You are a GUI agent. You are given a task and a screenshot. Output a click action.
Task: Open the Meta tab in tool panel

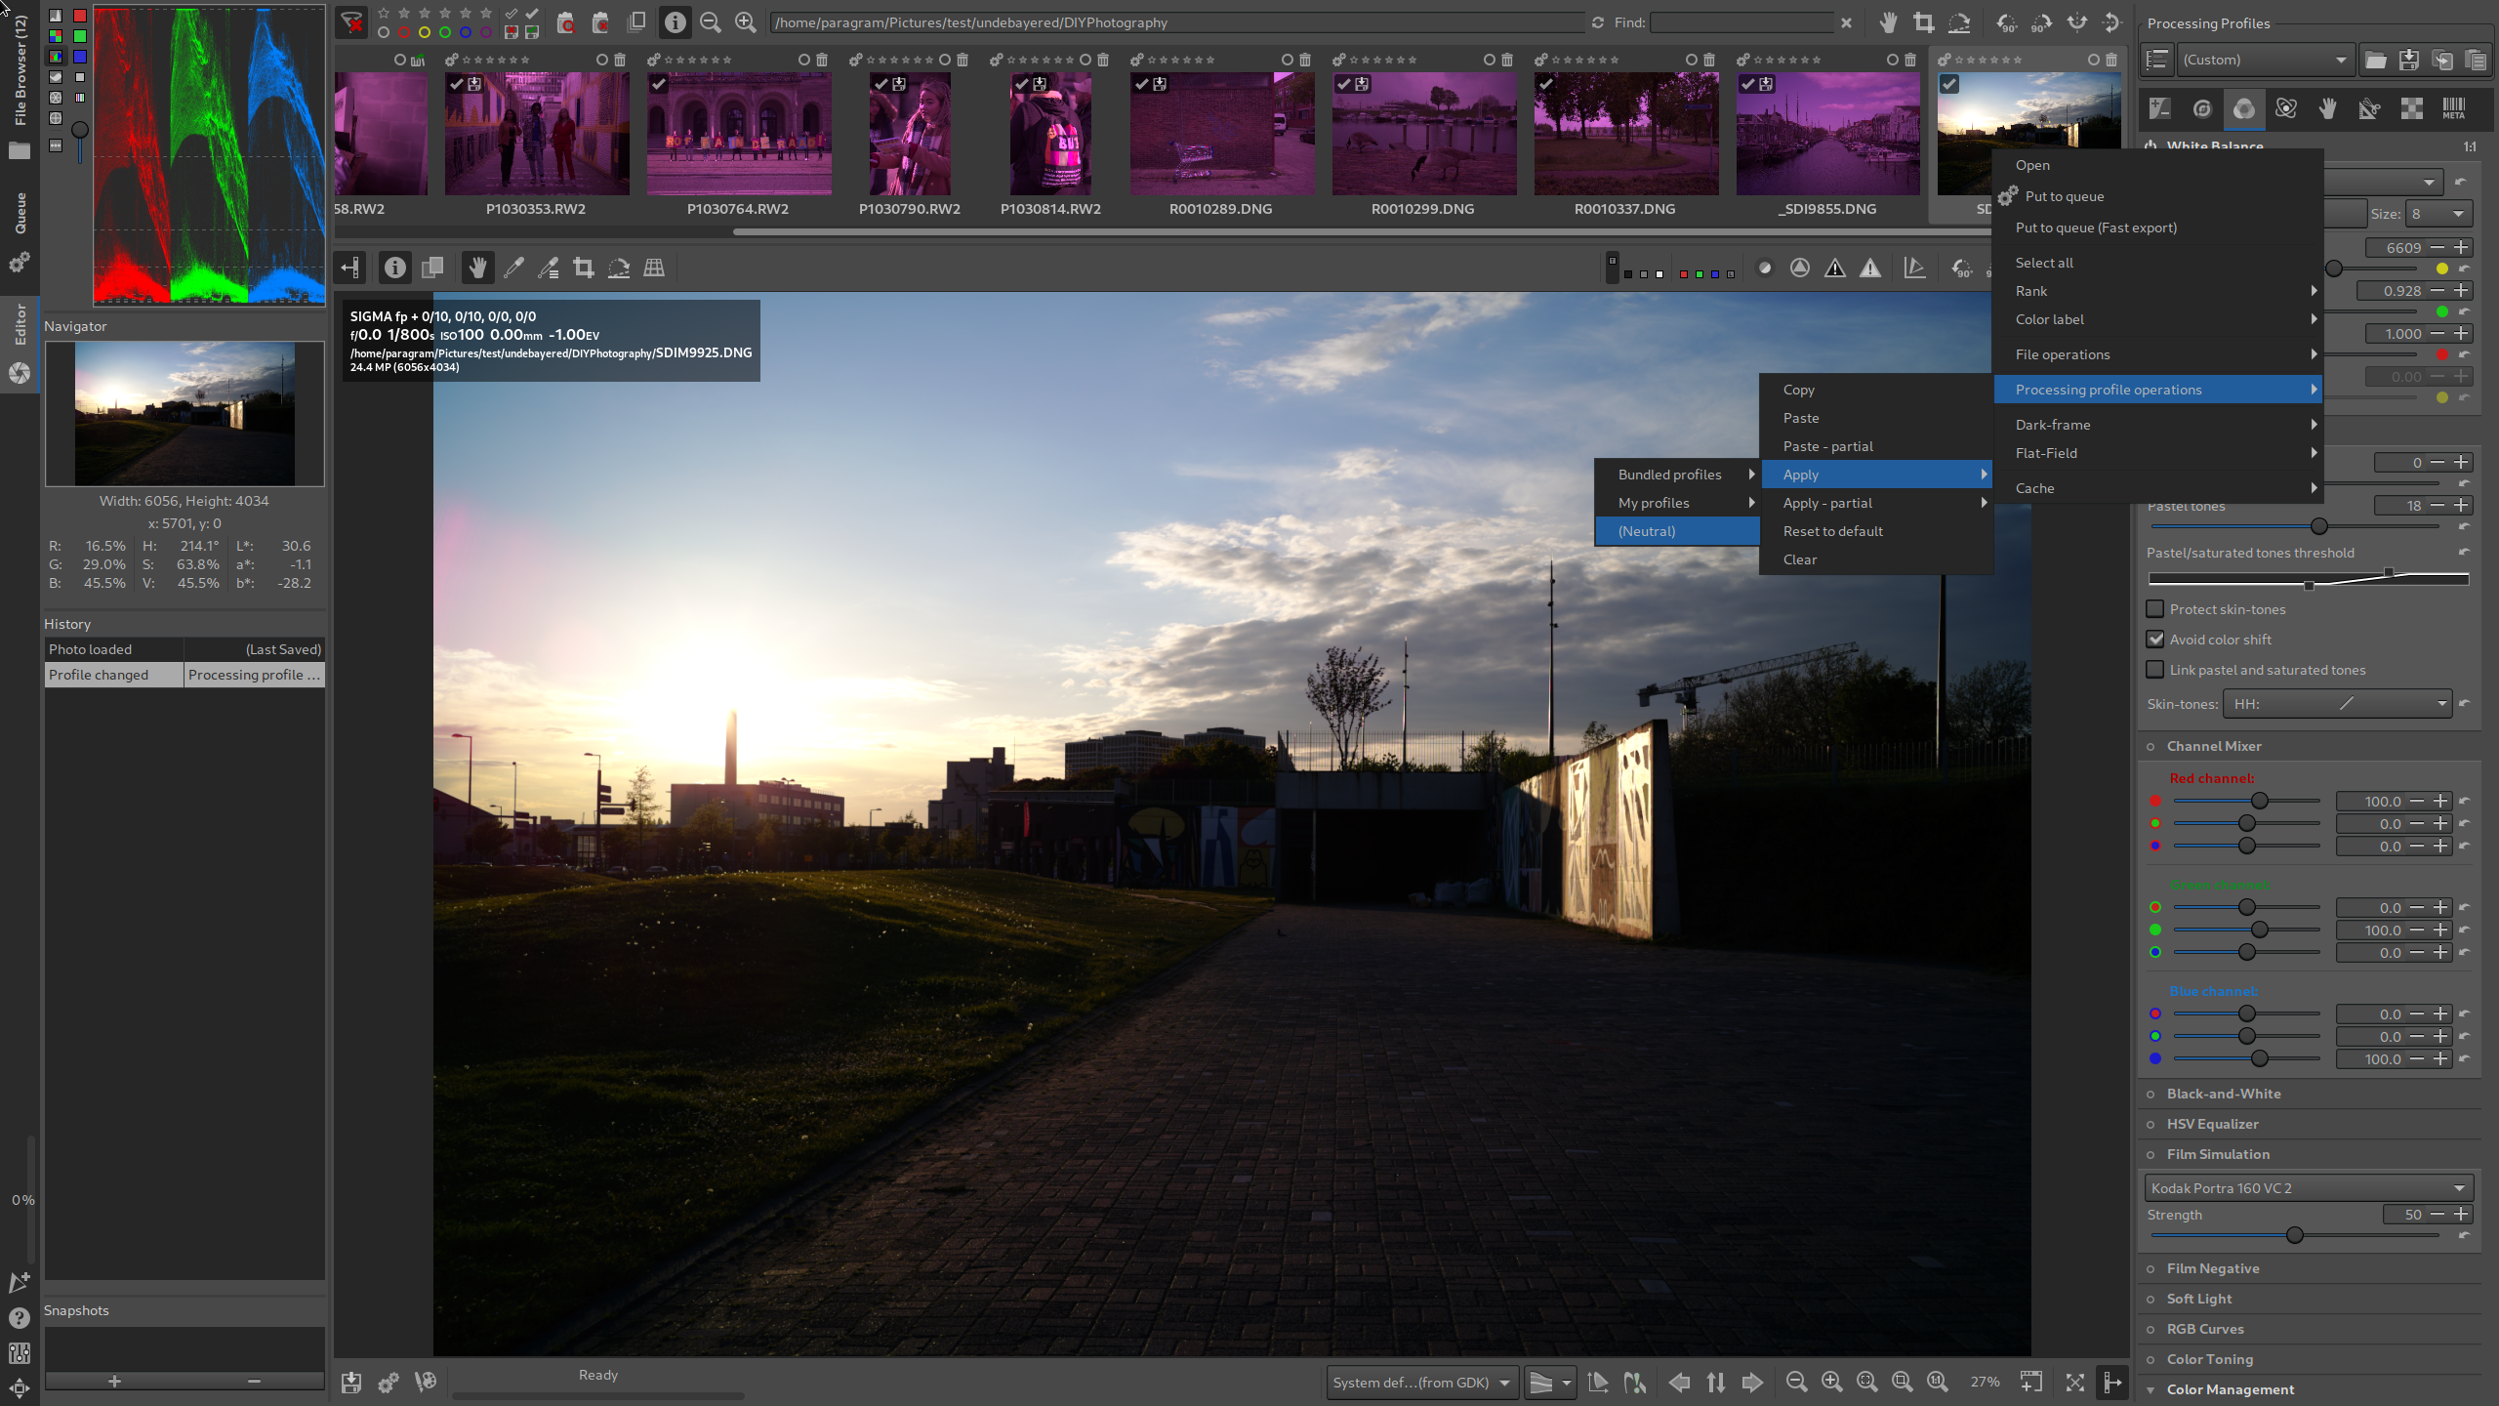pos(2453,109)
